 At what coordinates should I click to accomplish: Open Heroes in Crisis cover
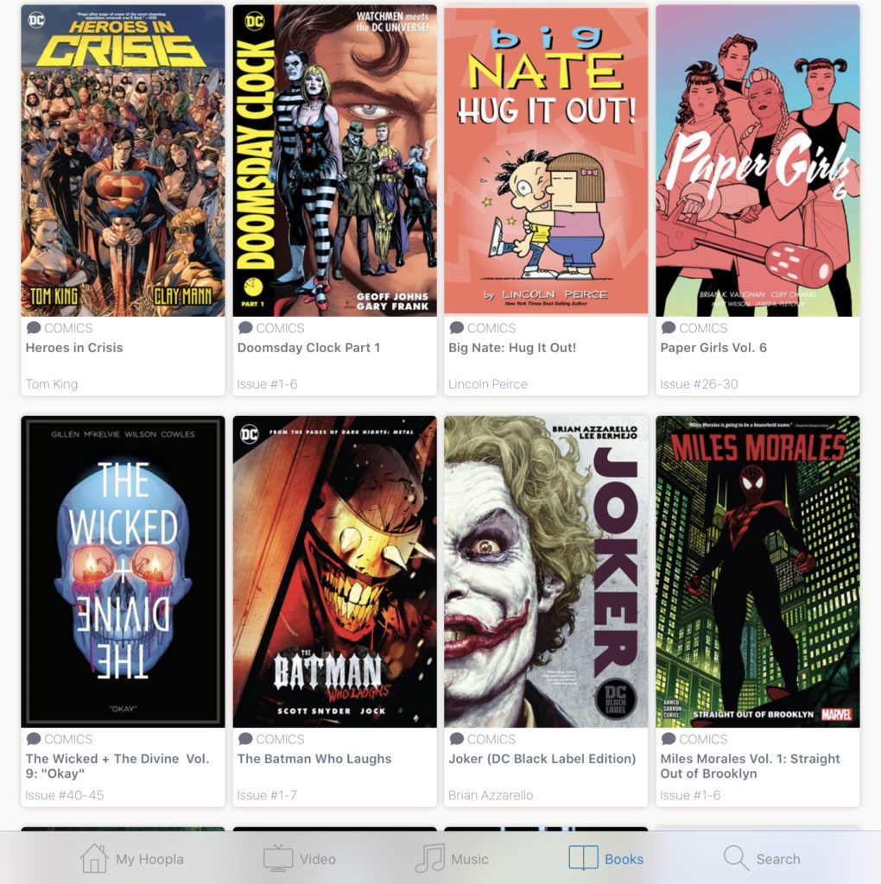point(123,161)
